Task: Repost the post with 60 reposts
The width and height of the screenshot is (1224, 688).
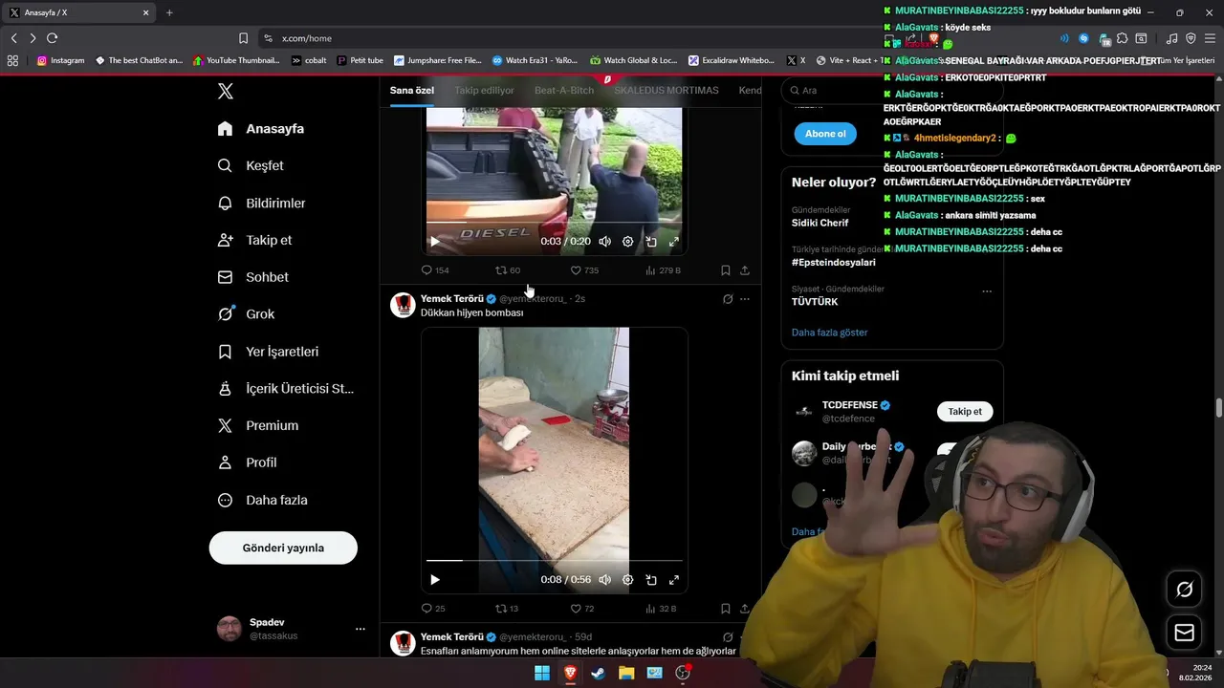Action: pyautogui.click(x=508, y=270)
